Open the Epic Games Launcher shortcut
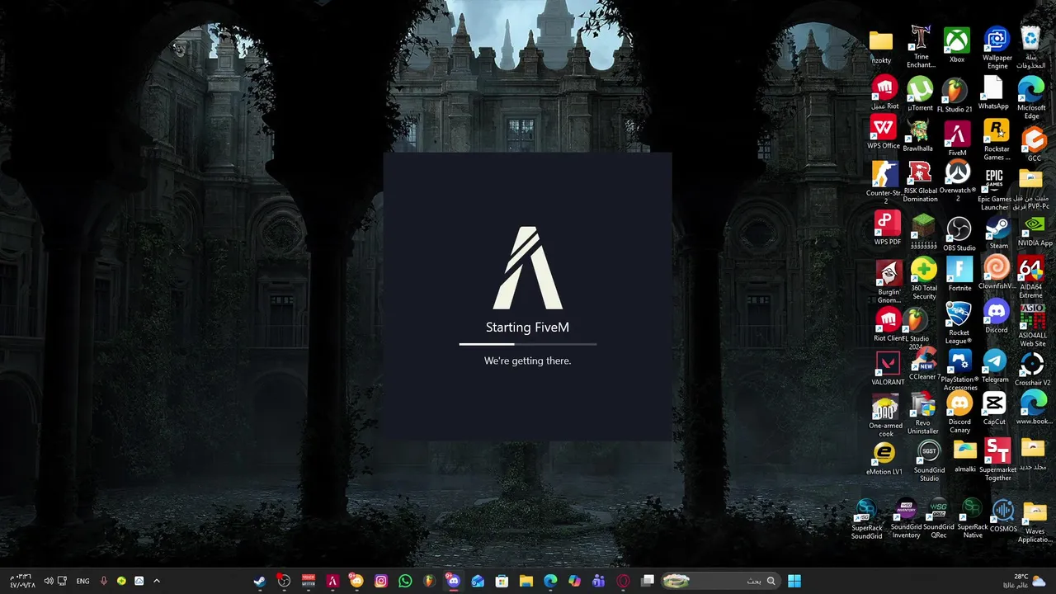 click(x=994, y=190)
